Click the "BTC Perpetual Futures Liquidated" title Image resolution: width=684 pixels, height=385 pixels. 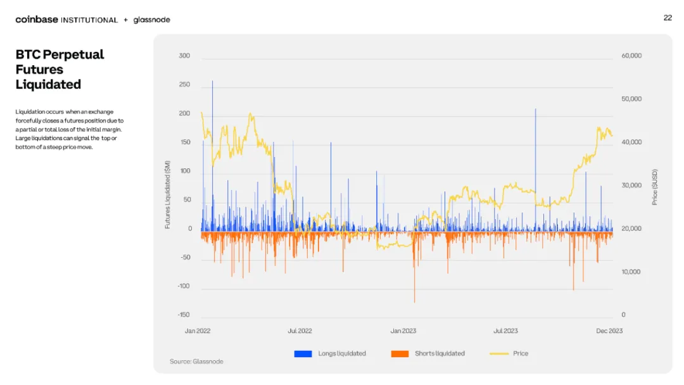click(x=60, y=70)
